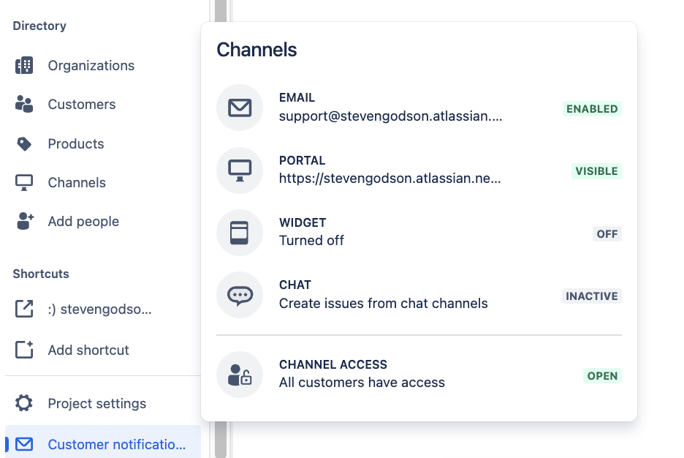Click the Products tag icon
This screenshot has width=684, height=458.
click(23, 143)
